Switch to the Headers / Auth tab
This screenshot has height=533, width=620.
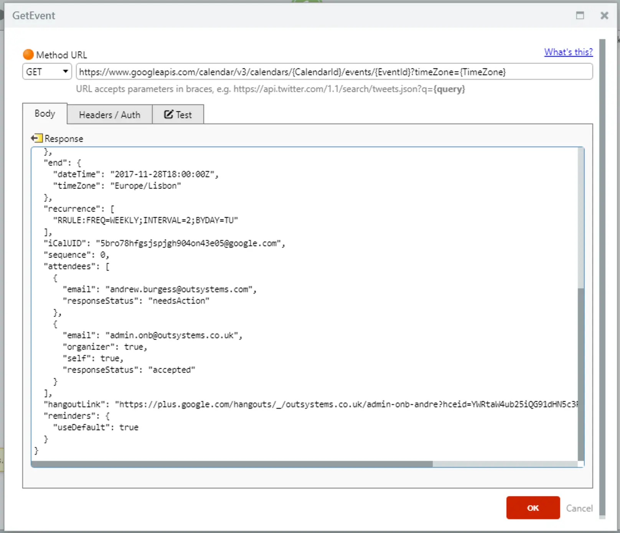[x=109, y=114]
